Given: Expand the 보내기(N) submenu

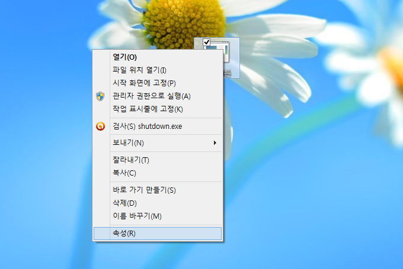Looking at the screenshot, I should (158, 143).
